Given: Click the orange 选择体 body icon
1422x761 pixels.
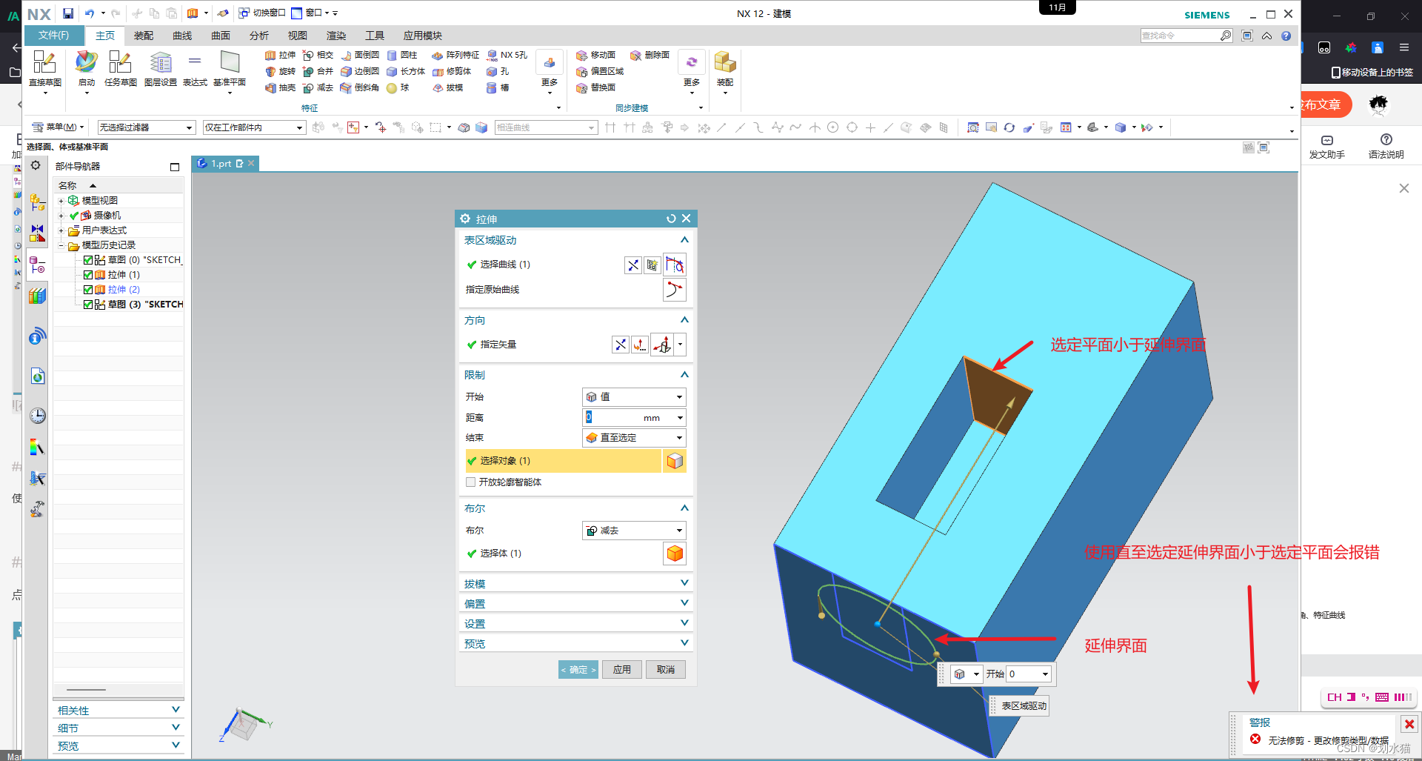Looking at the screenshot, I should click(x=675, y=554).
